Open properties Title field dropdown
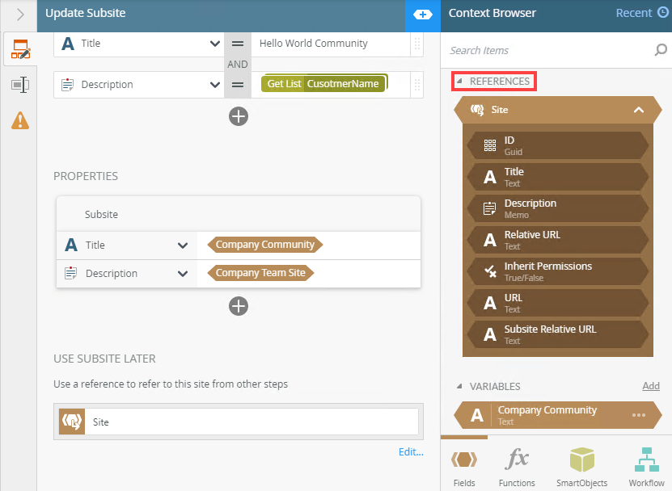 point(183,245)
